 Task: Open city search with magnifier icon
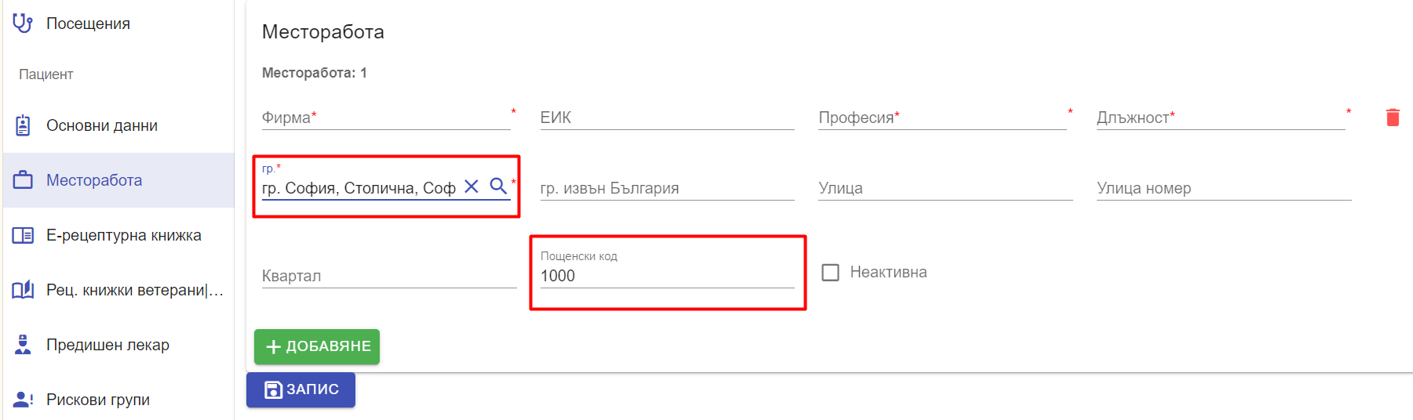point(498,186)
